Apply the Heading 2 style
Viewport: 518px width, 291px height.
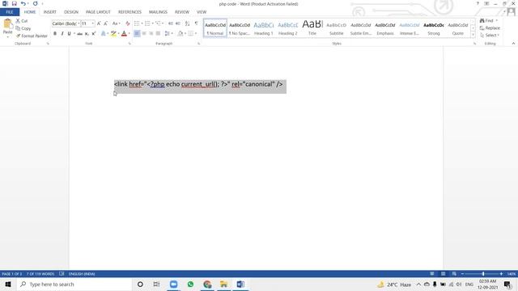[288, 28]
